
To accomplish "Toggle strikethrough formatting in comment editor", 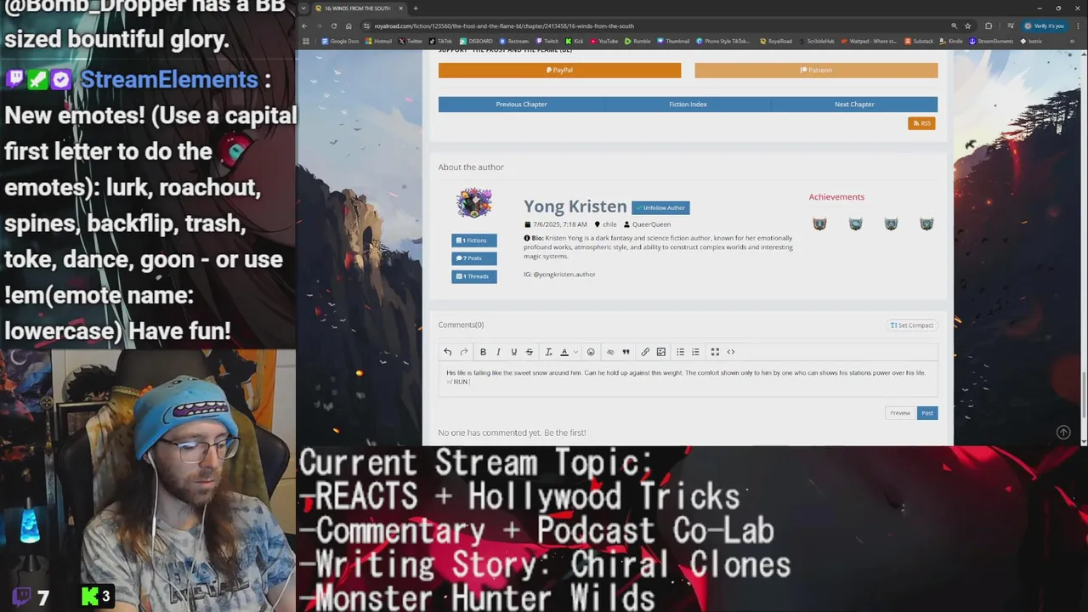I will tap(529, 352).
